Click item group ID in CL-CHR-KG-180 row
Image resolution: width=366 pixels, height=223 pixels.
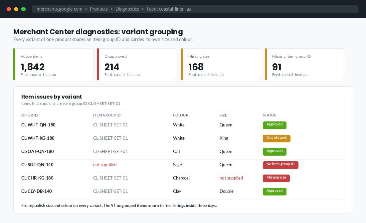(111, 178)
